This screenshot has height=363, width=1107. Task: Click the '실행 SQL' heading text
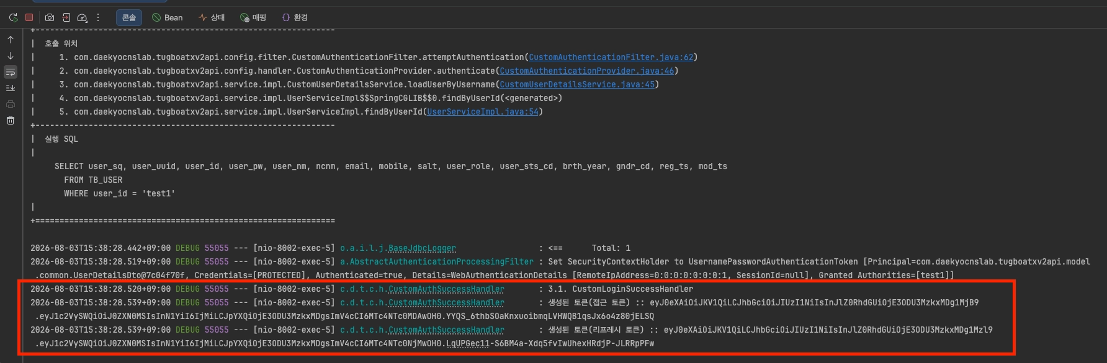click(61, 139)
